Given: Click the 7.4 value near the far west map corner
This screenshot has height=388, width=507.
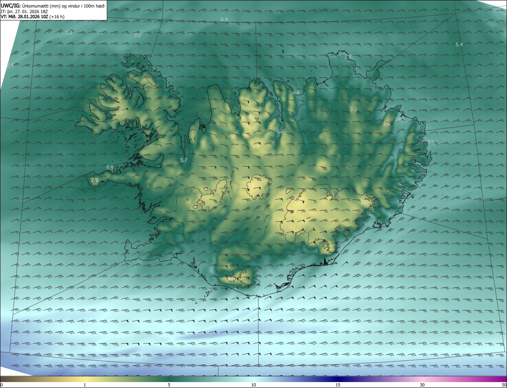Looking at the screenshot, I should pos(10,65).
